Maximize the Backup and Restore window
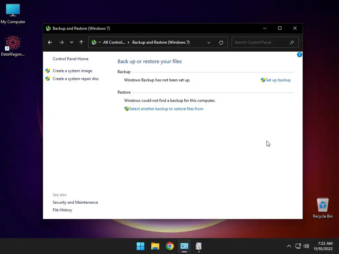 click(x=280, y=28)
